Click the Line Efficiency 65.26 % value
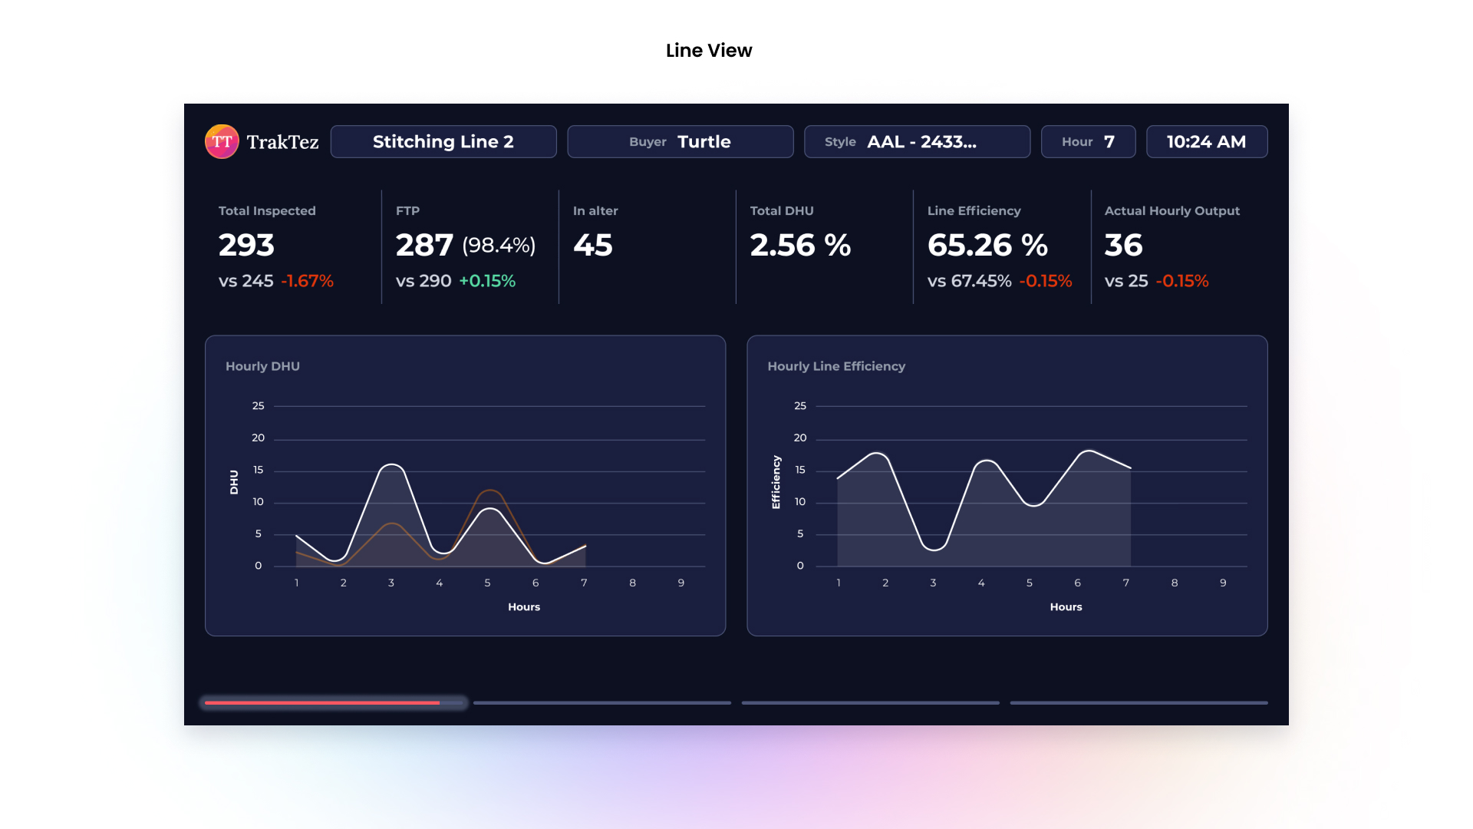 (x=987, y=246)
